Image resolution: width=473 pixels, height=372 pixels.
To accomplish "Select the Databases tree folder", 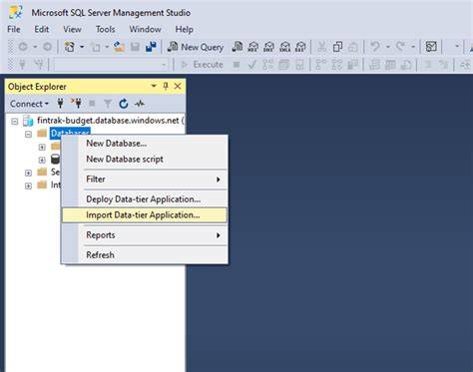I will pos(70,134).
